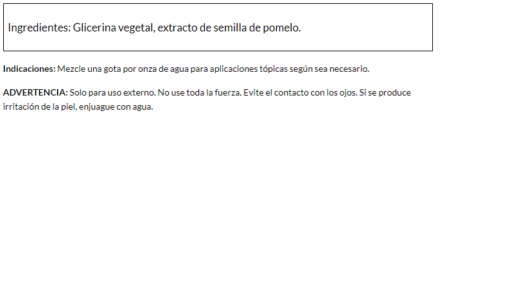Click the bold "ADVERTENCIA:" label
Screen dimensions: 526x295
(35, 92)
